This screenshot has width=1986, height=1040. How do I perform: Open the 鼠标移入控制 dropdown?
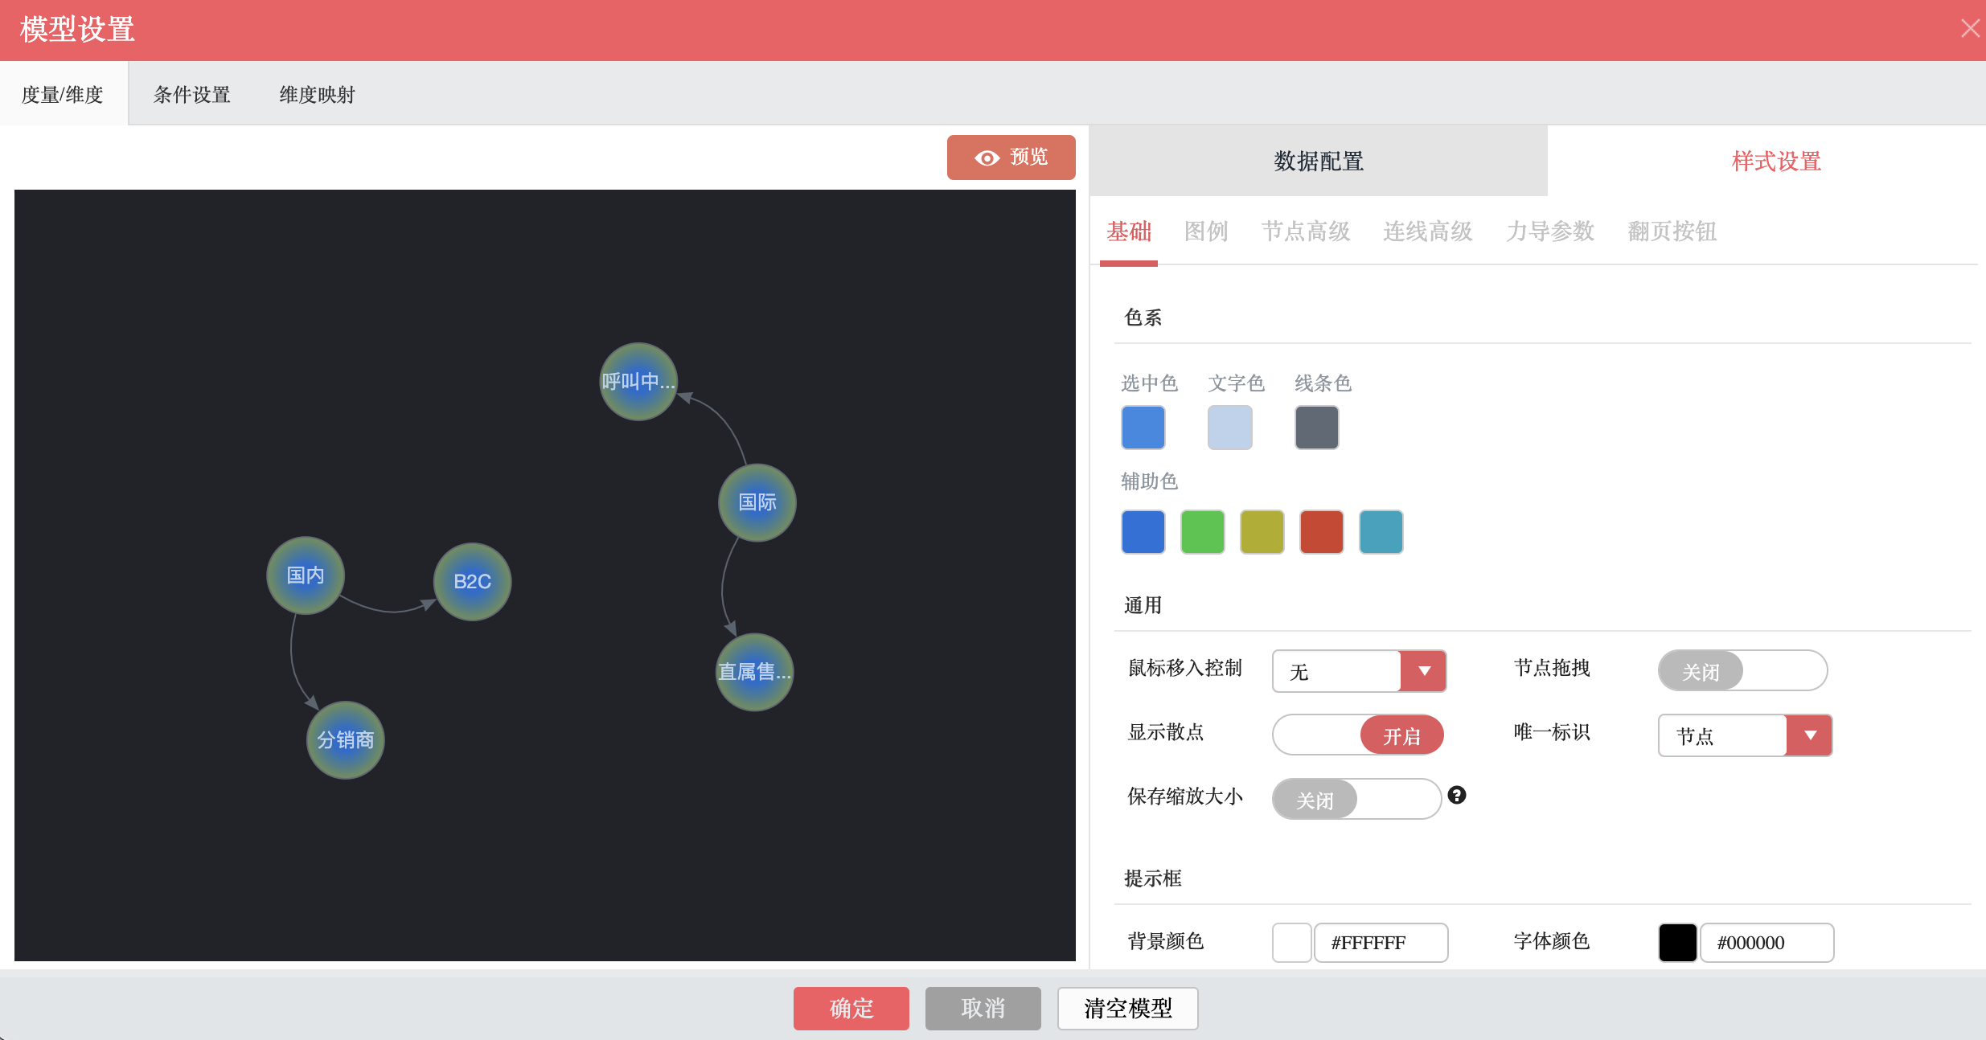[x=1359, y=671]
